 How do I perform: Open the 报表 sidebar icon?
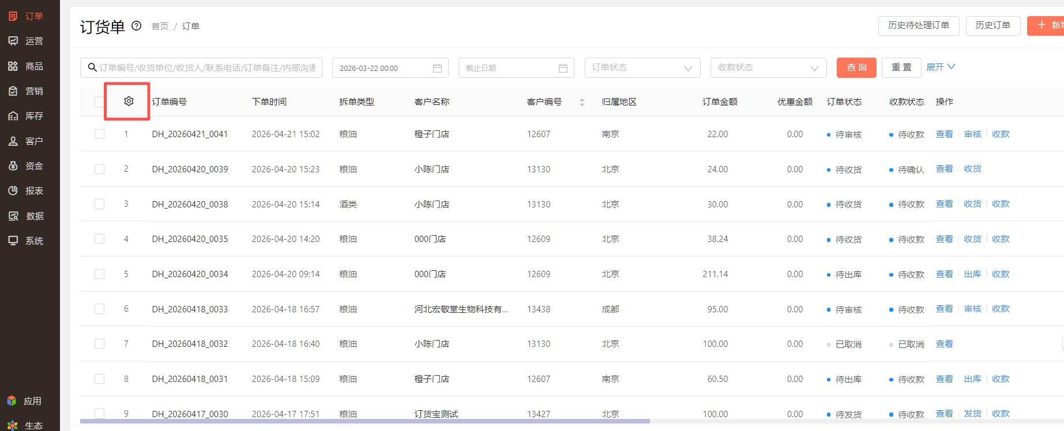(x=13, y=191)
